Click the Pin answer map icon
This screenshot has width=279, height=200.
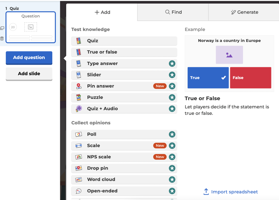click(x=78, y=86)
